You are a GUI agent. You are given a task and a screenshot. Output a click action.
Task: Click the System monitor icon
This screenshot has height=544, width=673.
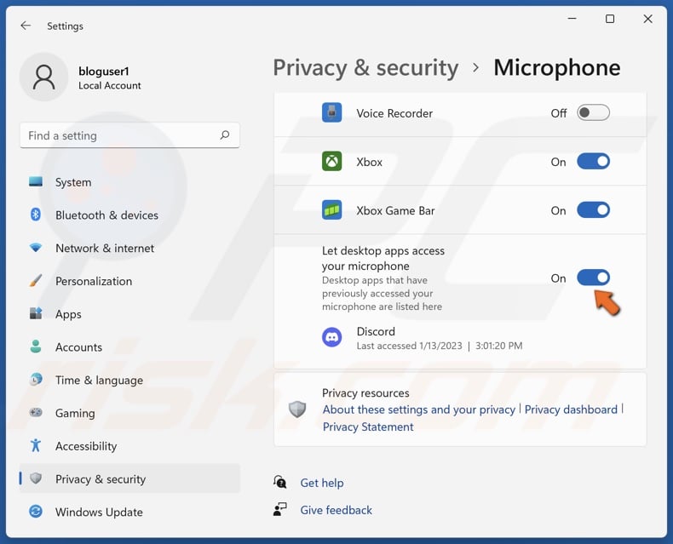point(36,182)
